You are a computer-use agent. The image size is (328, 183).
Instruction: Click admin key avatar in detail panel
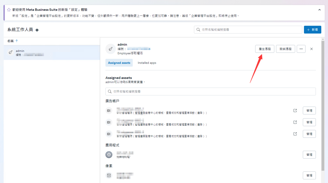[x=111, y=49]
